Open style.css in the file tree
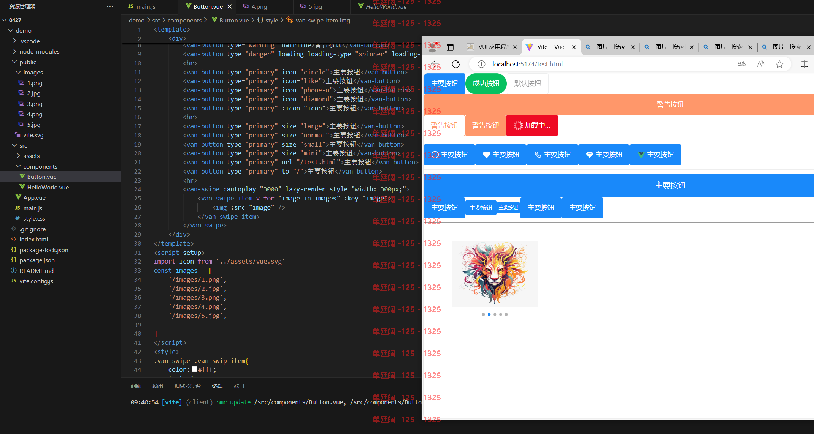 pyautogui.click(x=34, y=218)
